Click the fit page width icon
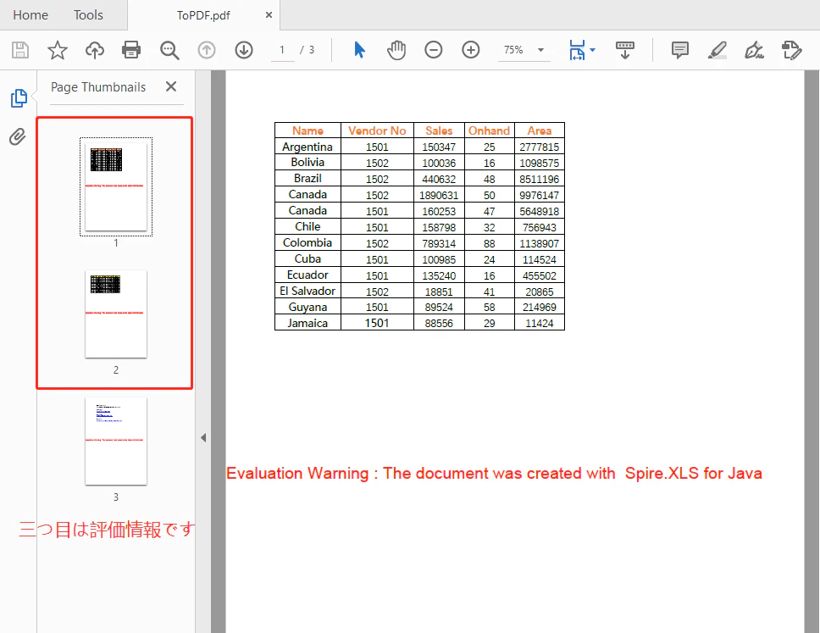The image size is (820, 633). click(x=577, y=50)
